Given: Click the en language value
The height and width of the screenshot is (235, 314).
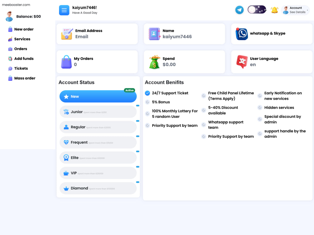Looking at the screenshot, I should 253,65.
